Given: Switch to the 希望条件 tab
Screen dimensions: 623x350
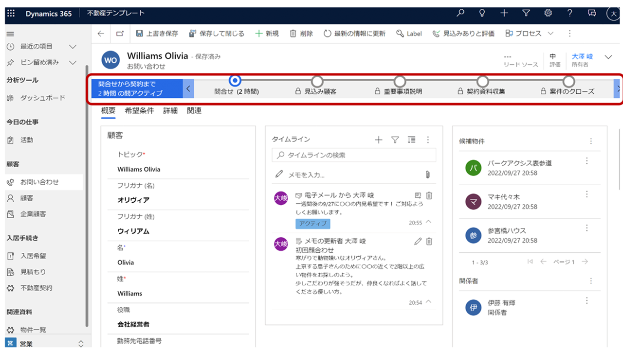Looking at the screenshot, I should [x=139, y=111].
